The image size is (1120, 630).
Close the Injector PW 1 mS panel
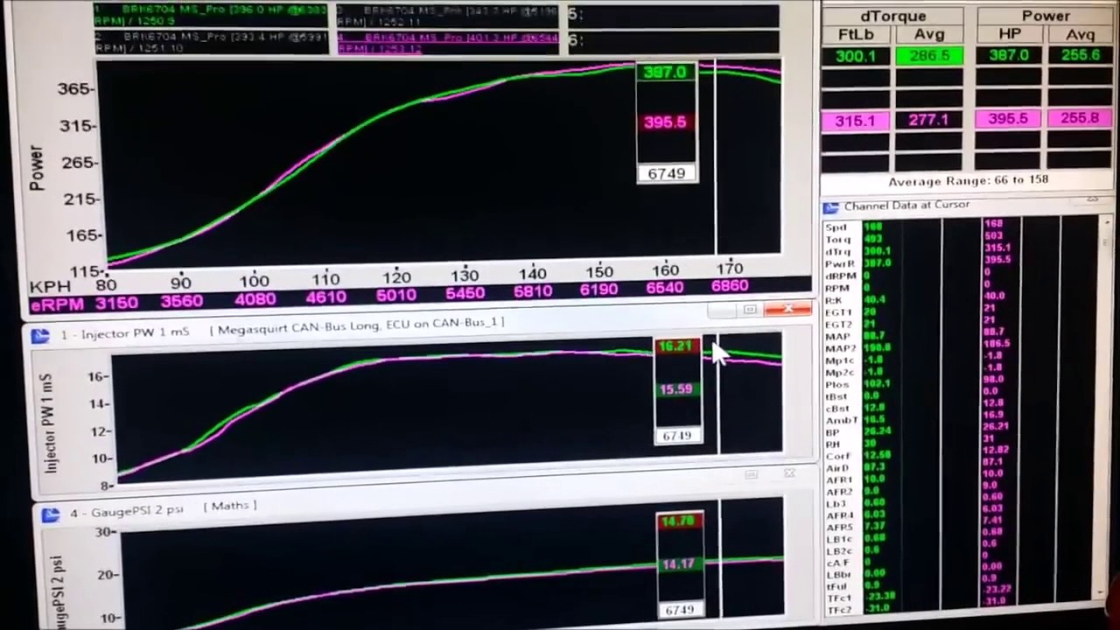coord(789,473)
